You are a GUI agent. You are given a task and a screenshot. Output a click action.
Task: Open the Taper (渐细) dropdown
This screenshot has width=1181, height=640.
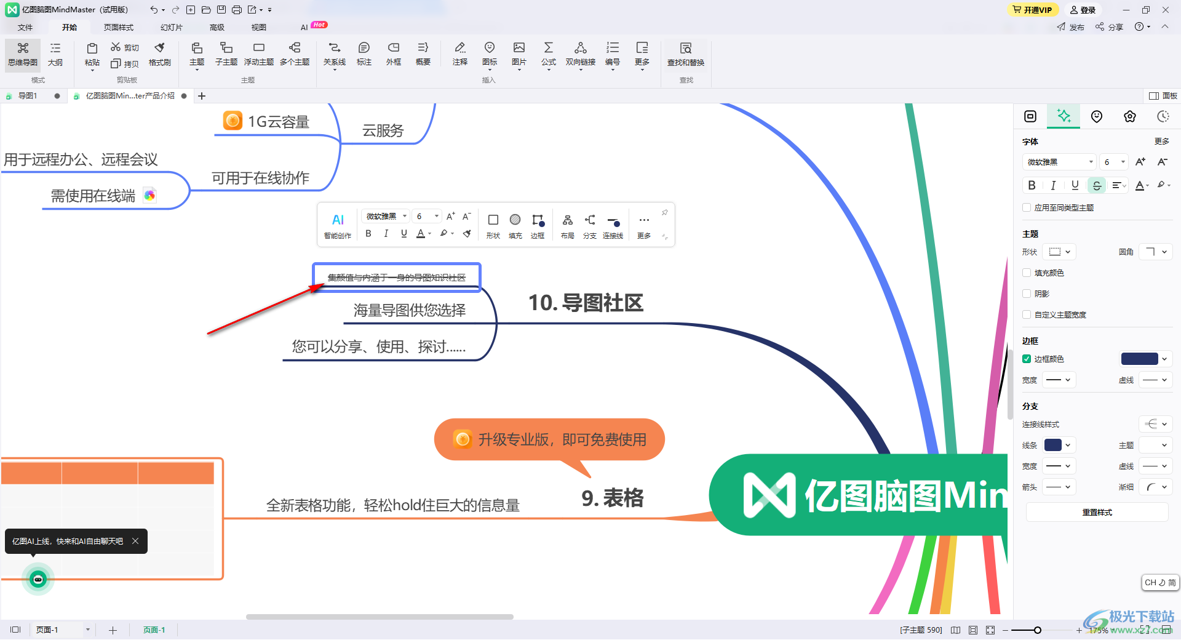coord(1156,487)
